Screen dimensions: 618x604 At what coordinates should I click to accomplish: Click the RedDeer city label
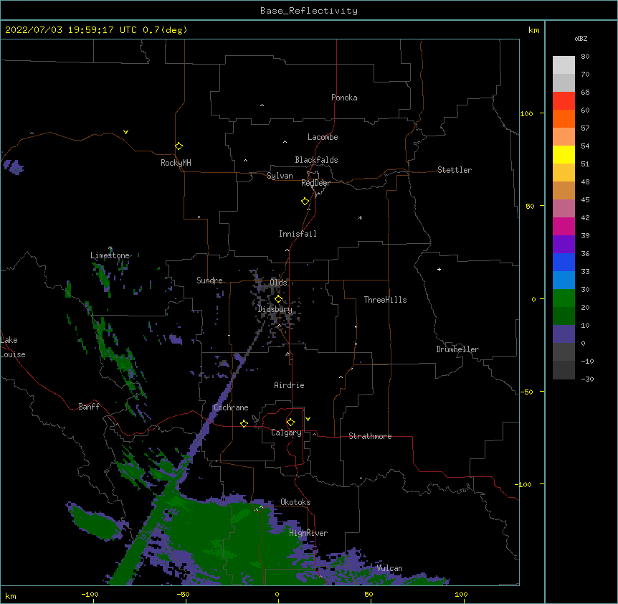(315, 183)
